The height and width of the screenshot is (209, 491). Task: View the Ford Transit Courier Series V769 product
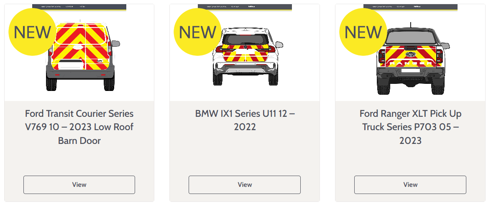[x=79, y=185]
